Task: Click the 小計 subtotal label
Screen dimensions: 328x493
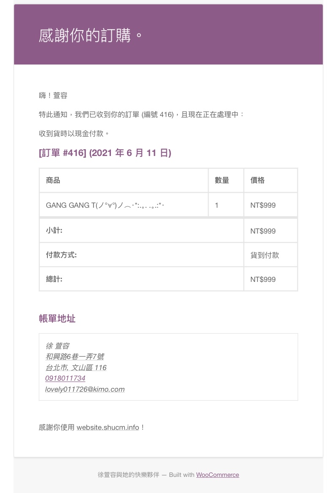Action: 54,231
